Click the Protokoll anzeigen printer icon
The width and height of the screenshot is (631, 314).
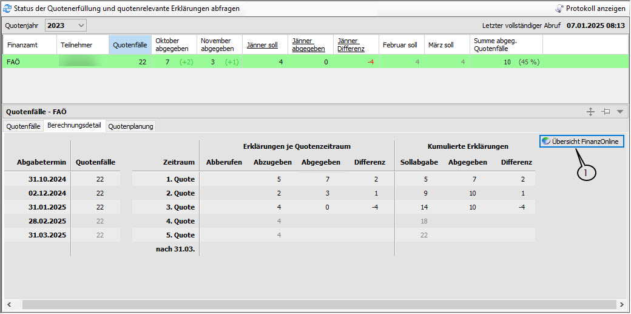pyautogui.click(x=559, y=9)
